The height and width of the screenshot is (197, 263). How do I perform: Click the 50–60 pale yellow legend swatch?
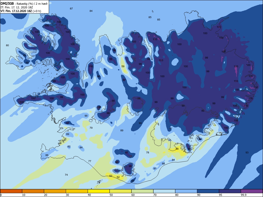point(121,191)
